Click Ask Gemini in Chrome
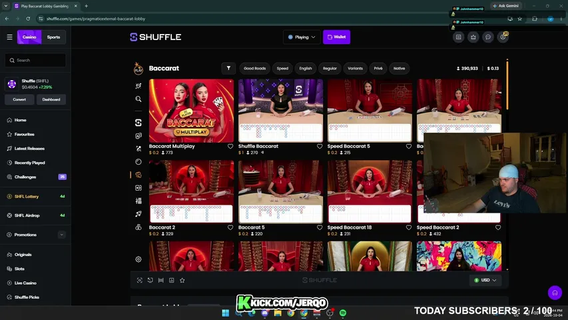This screenshot has width=568, height=320. click(506, 6)
